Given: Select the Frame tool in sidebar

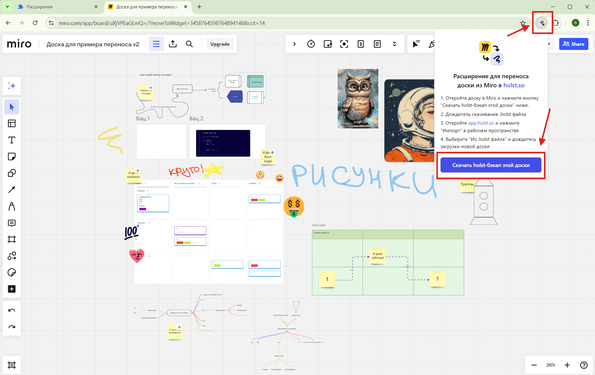Looking at the screenshot, I should 12,239.
